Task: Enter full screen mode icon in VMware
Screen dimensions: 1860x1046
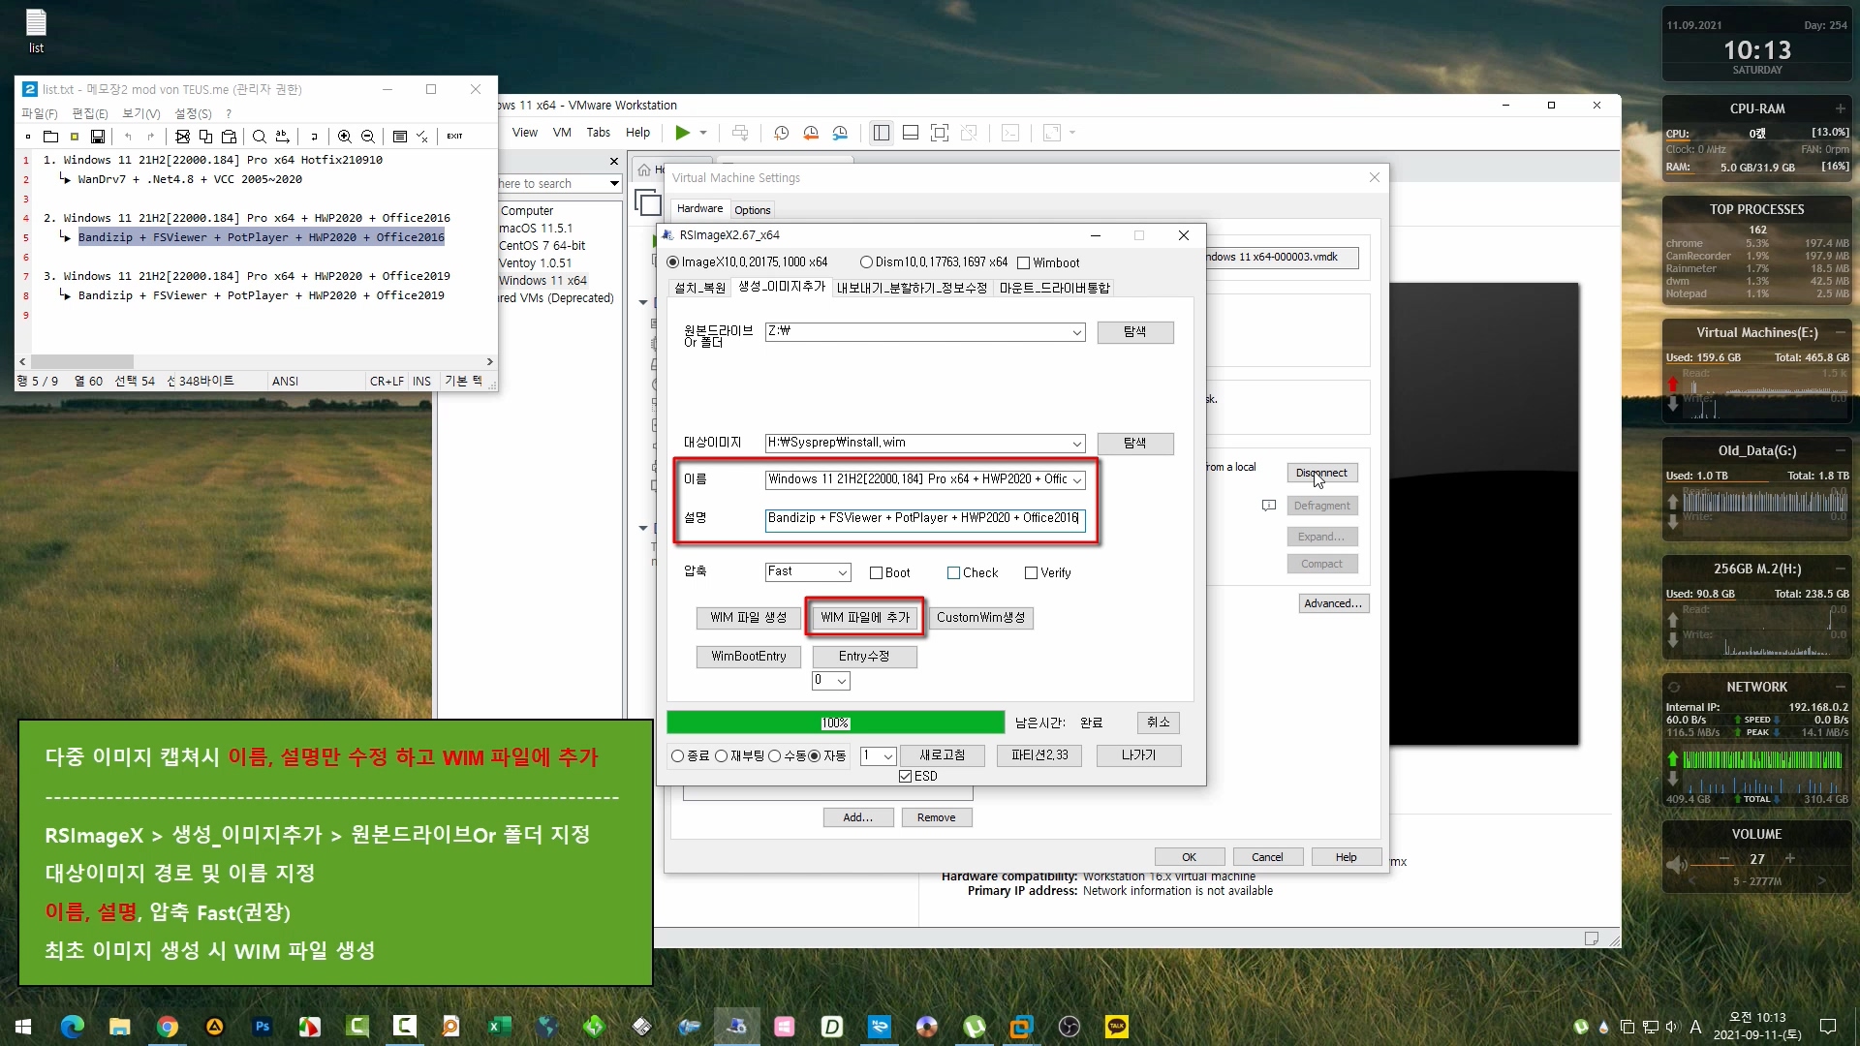Action: 939,133
